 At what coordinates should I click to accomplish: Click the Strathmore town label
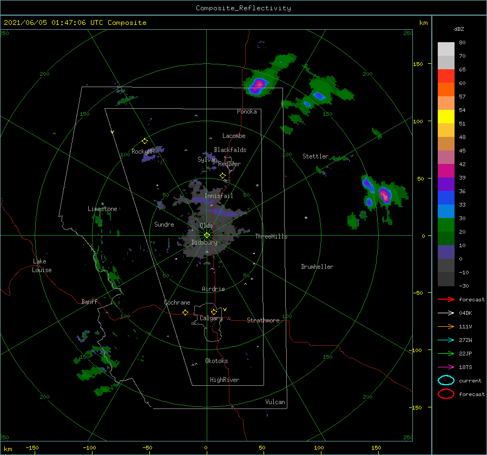coord(263,320)
